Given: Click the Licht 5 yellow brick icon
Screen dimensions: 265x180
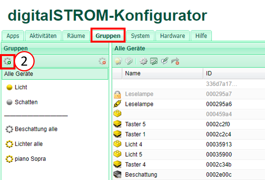Looking at the screenshot, I should (x=117, y=154).
